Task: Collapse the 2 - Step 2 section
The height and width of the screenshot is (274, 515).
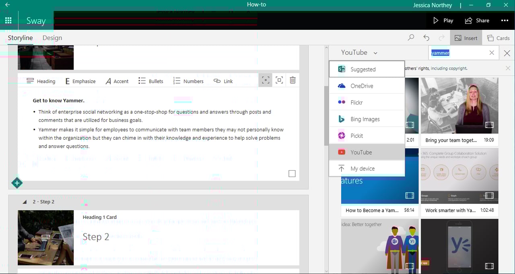Action: [25, 202]
